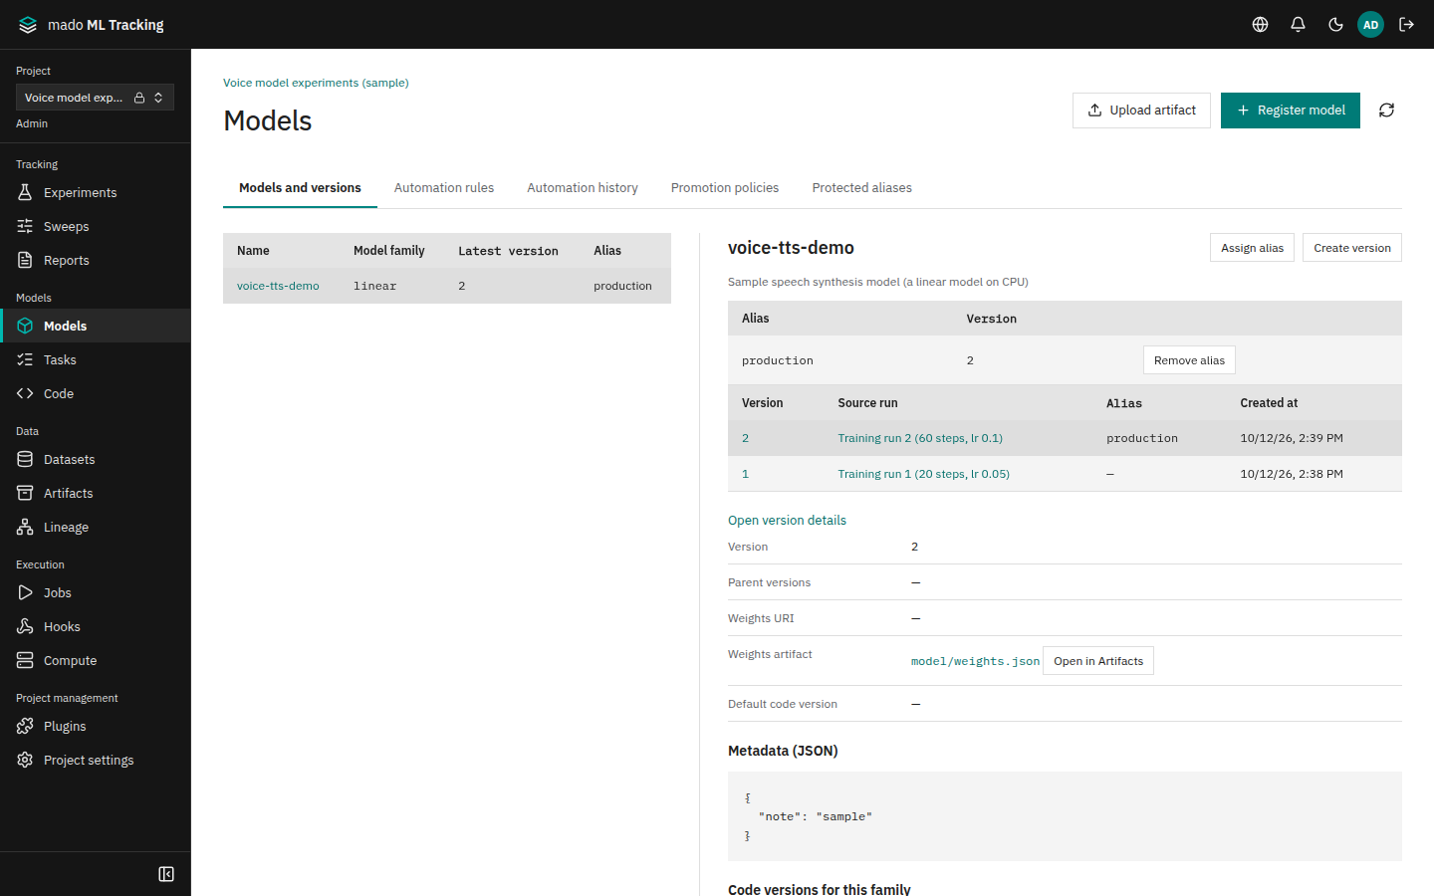Go to Sweeps page
The height and width of the screenshot is (896, 1434).
coord(96,227)
